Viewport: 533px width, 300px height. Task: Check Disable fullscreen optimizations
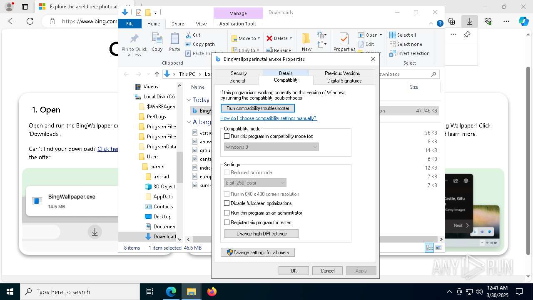[x=227, y=203]
